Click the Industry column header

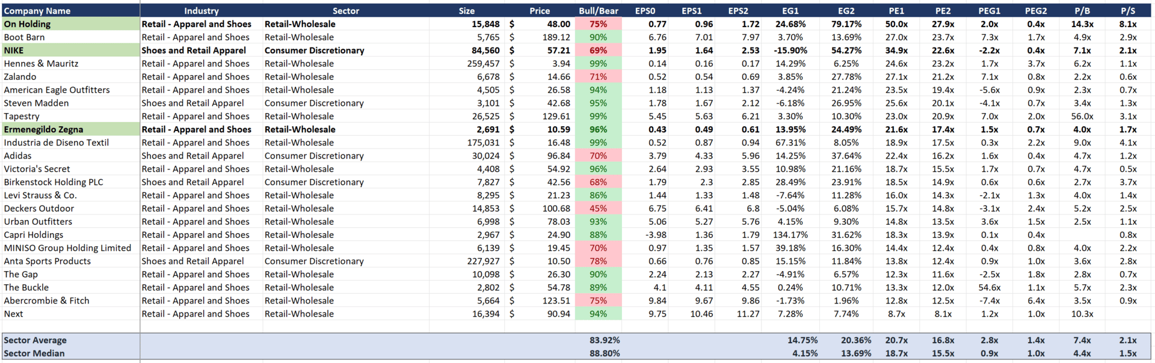pyautogui.click(x=202, y=11)
